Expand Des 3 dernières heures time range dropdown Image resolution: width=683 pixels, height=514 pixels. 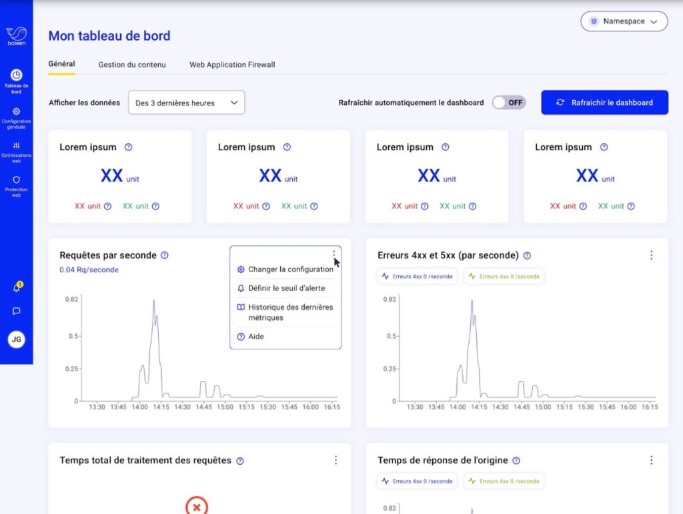tap(187, 103)
